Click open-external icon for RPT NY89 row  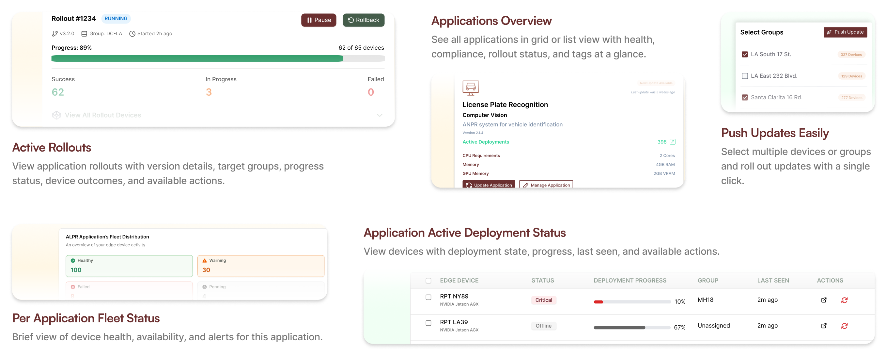coord(824,300)
